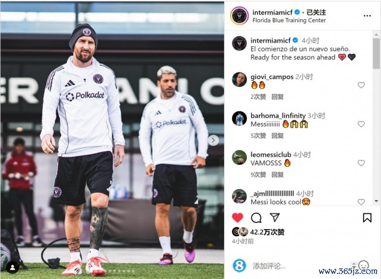Open Florida Blue Training Center location
This screenshot has height=279, width=381.
[x=289, y=20]
